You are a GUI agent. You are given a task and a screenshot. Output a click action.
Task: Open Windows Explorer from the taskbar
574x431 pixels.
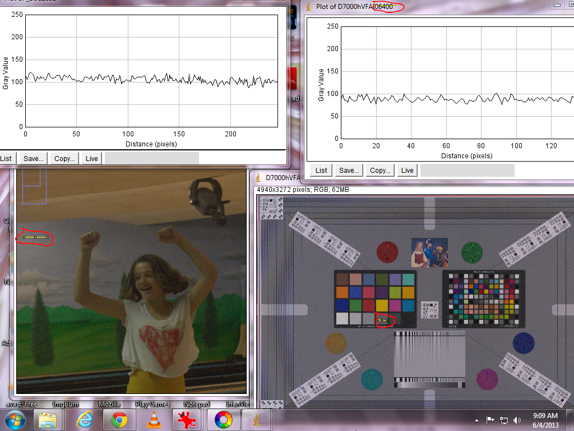[x=48, y=419]
